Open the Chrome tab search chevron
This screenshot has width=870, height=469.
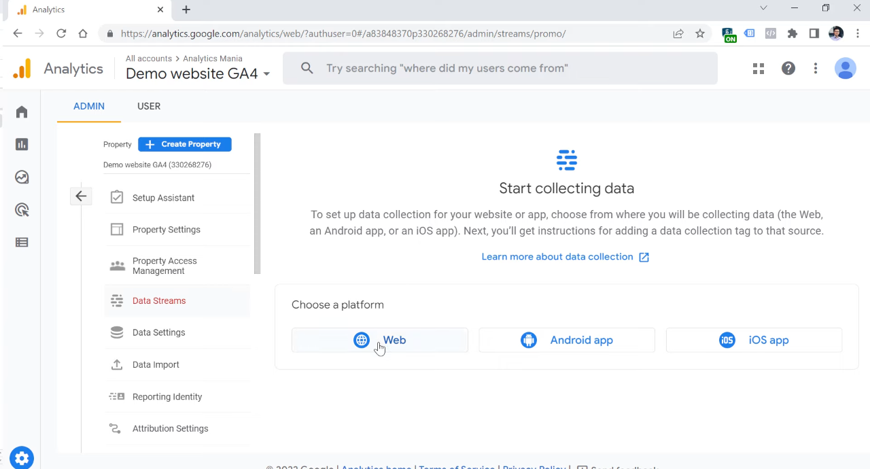(x=763, y=9)
